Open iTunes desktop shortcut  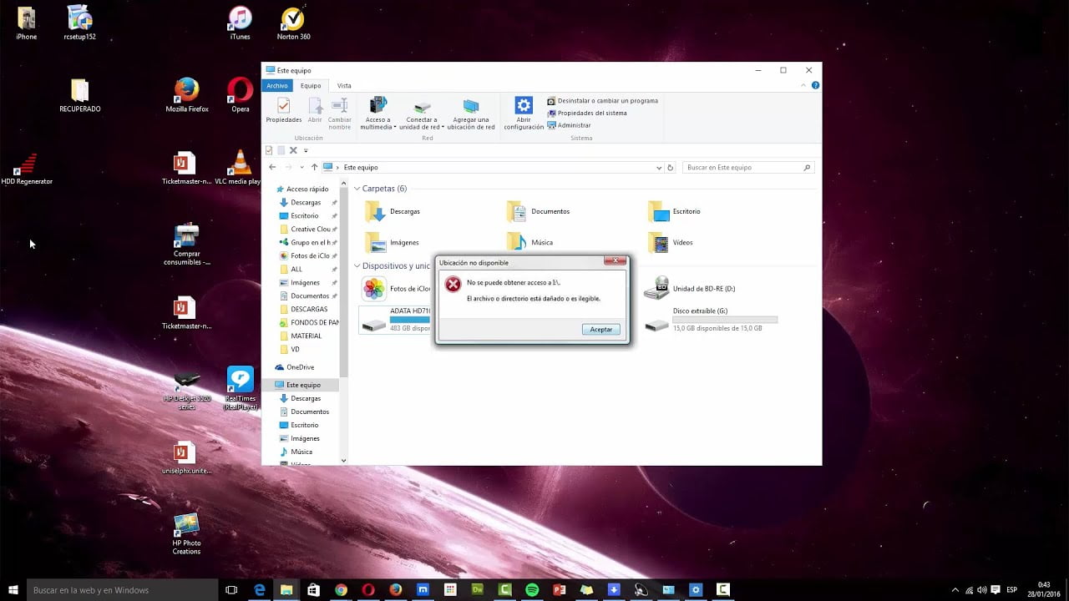click(x=240, y=23)
